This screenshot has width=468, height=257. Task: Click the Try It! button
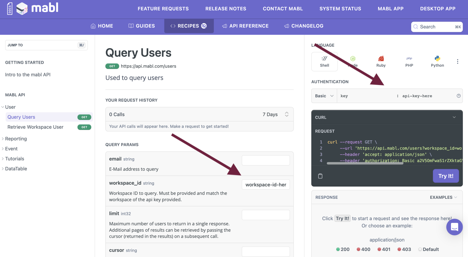click(446, 176)
